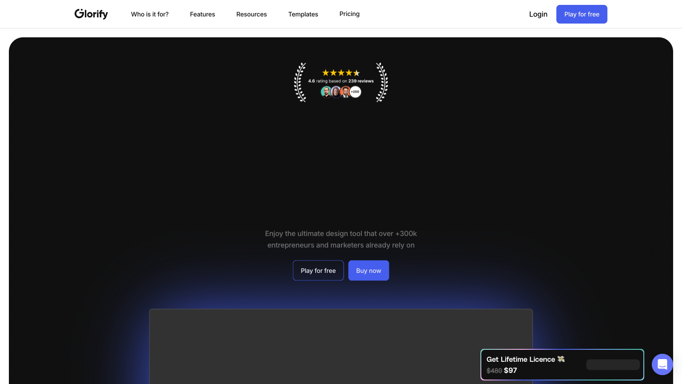
Task: Select Templates in the navigation
Action: pos(303,14)
